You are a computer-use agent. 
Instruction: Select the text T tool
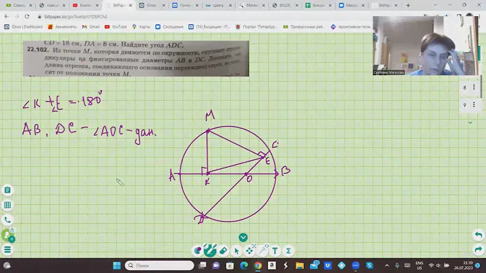[x=275, y=250]
